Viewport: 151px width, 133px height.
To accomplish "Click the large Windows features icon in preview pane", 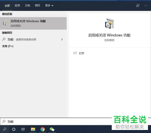I will (109, 23).
